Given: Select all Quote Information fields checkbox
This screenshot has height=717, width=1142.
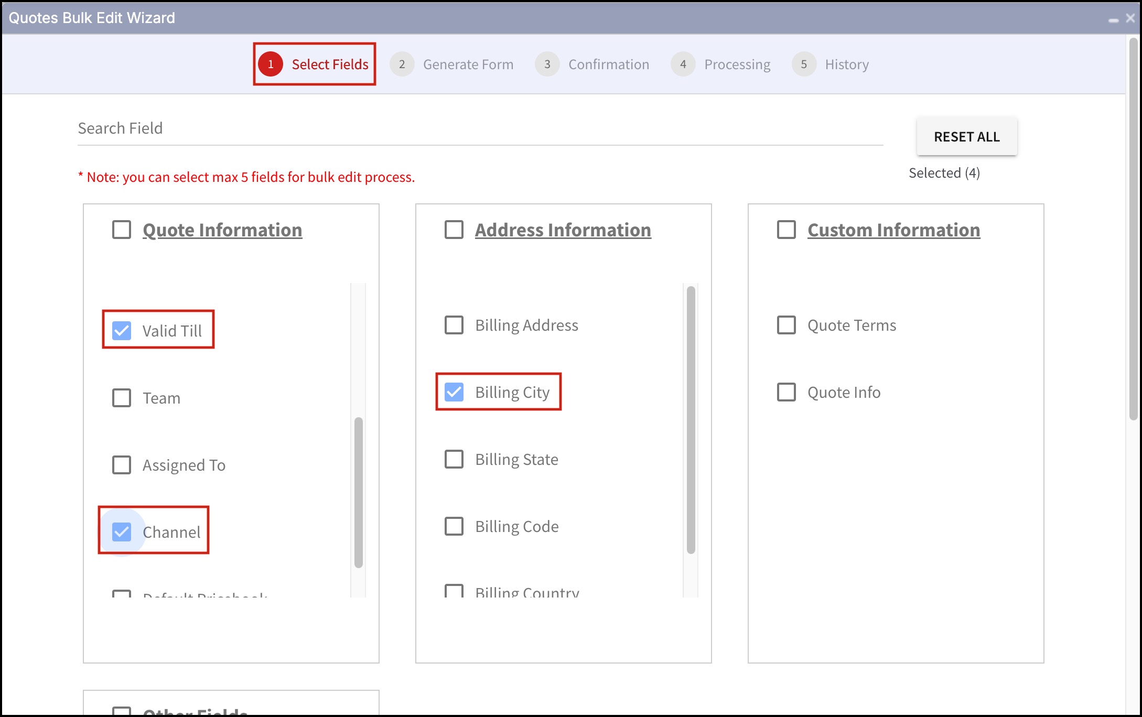Looking at the screenshot, I should 122,230.
